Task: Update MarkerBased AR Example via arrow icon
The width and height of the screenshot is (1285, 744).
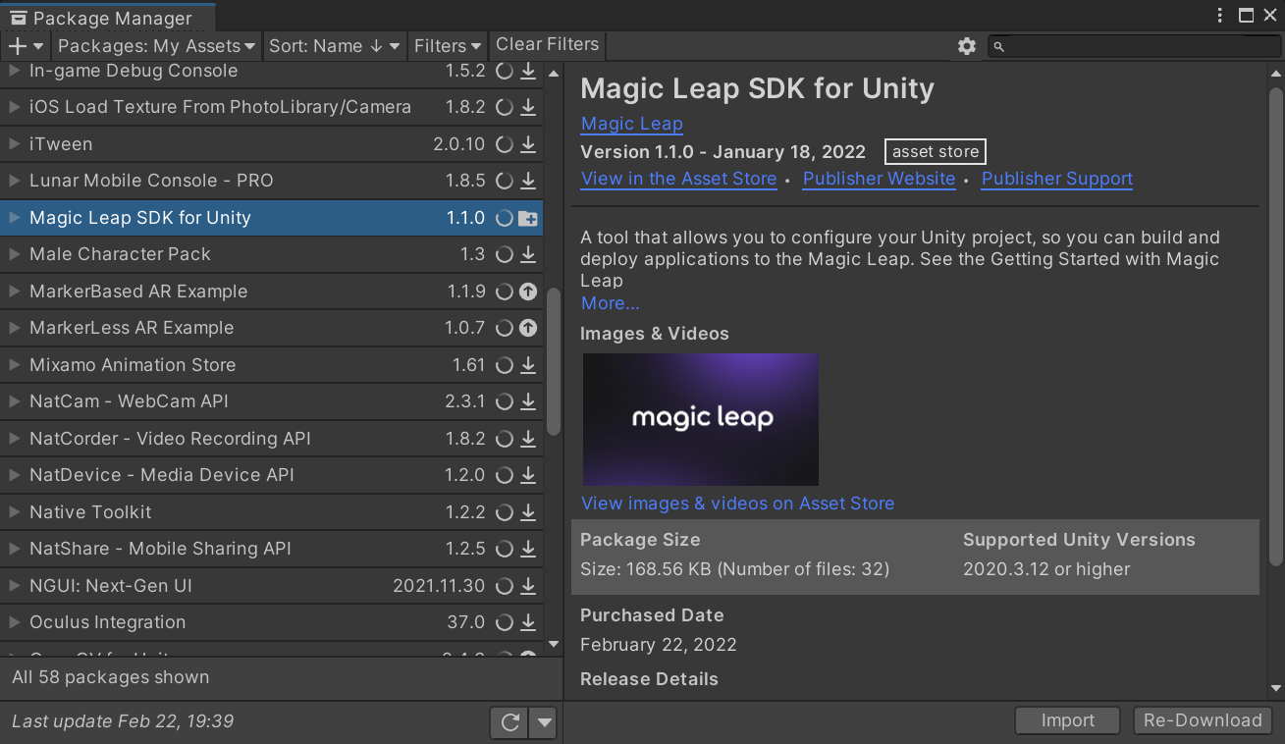Action: [528, 292]
